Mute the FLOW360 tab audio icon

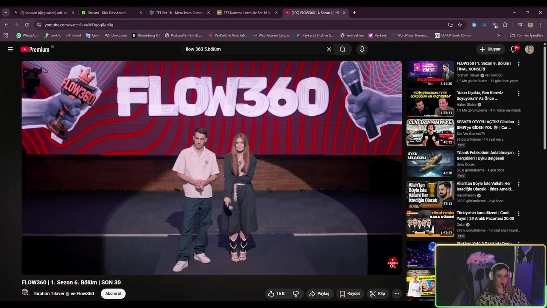click(337, 13)
